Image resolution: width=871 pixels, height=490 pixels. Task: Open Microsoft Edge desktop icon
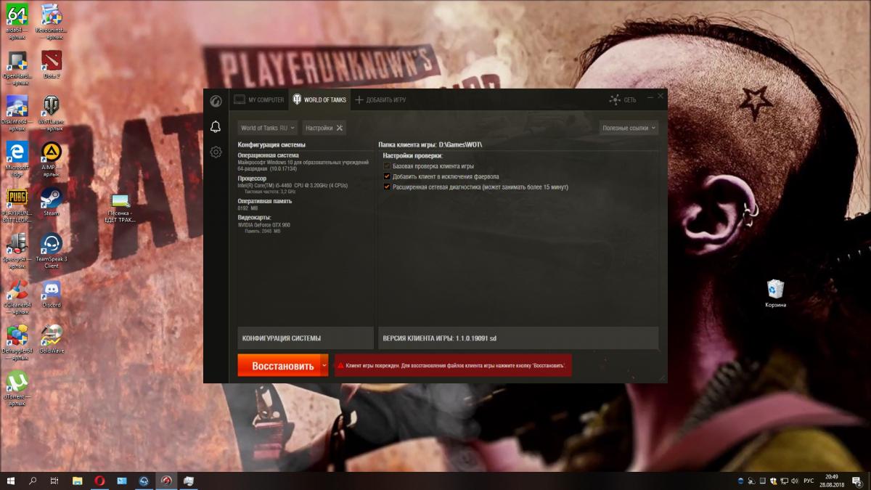coord(16,158)
